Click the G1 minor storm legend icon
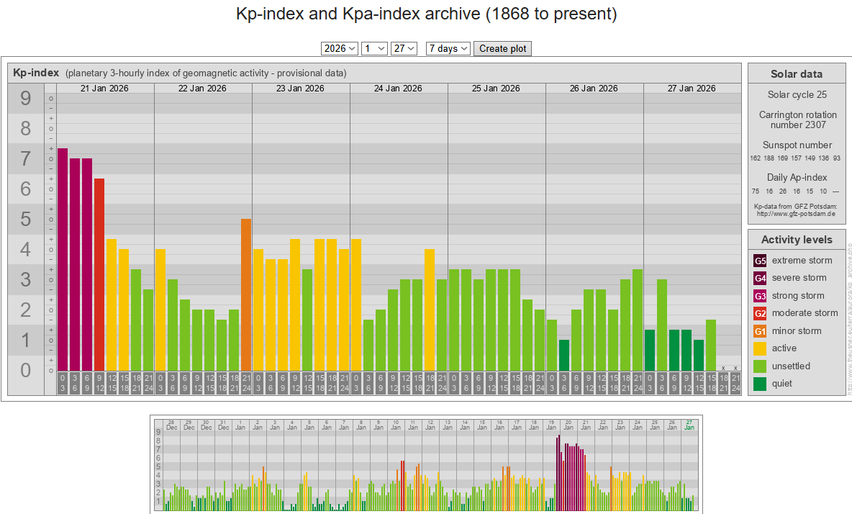The width and height of the screenshot is (852, 514). pyautogui.click(x=760, y=331)
